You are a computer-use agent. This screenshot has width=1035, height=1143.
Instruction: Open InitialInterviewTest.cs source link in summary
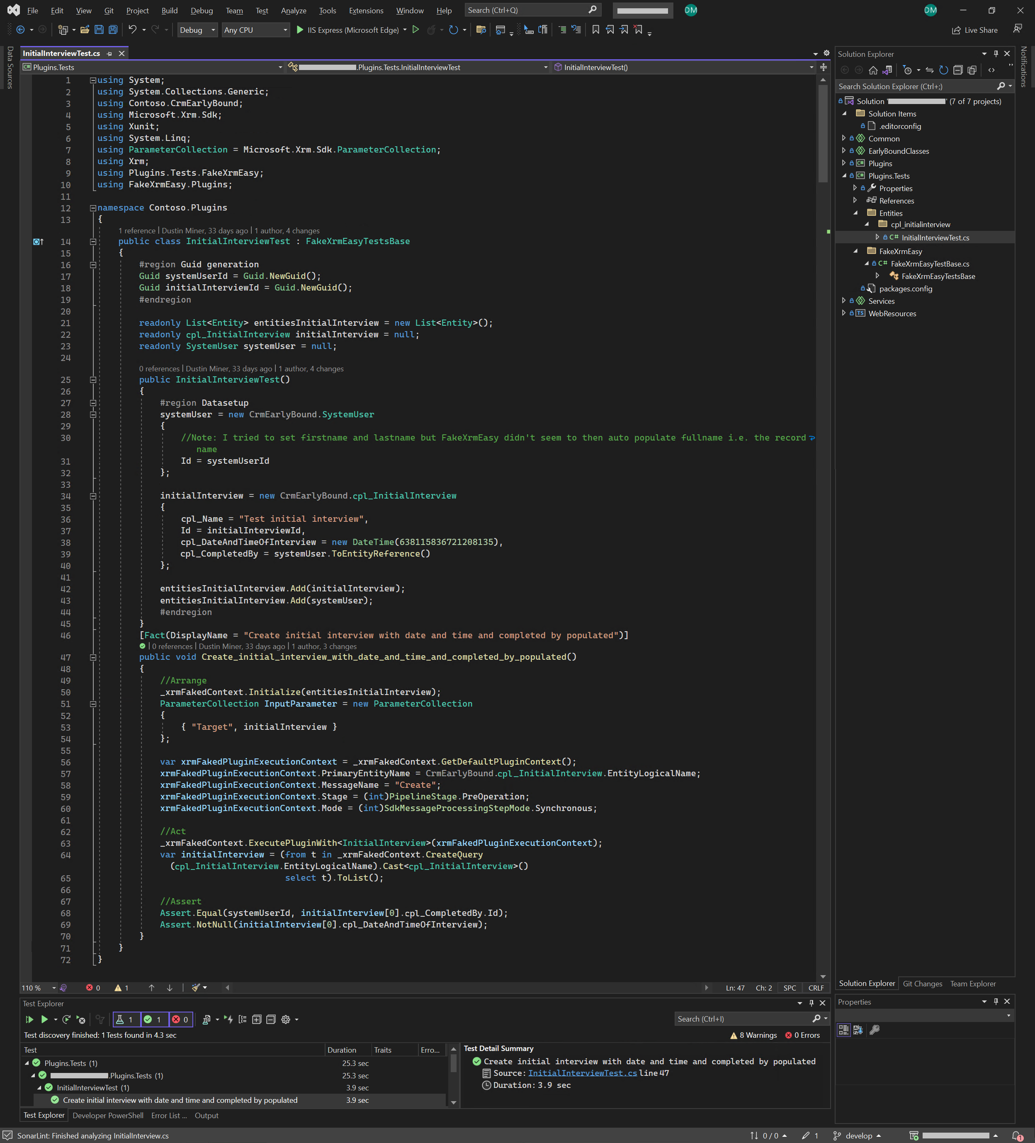[582, 1073]
